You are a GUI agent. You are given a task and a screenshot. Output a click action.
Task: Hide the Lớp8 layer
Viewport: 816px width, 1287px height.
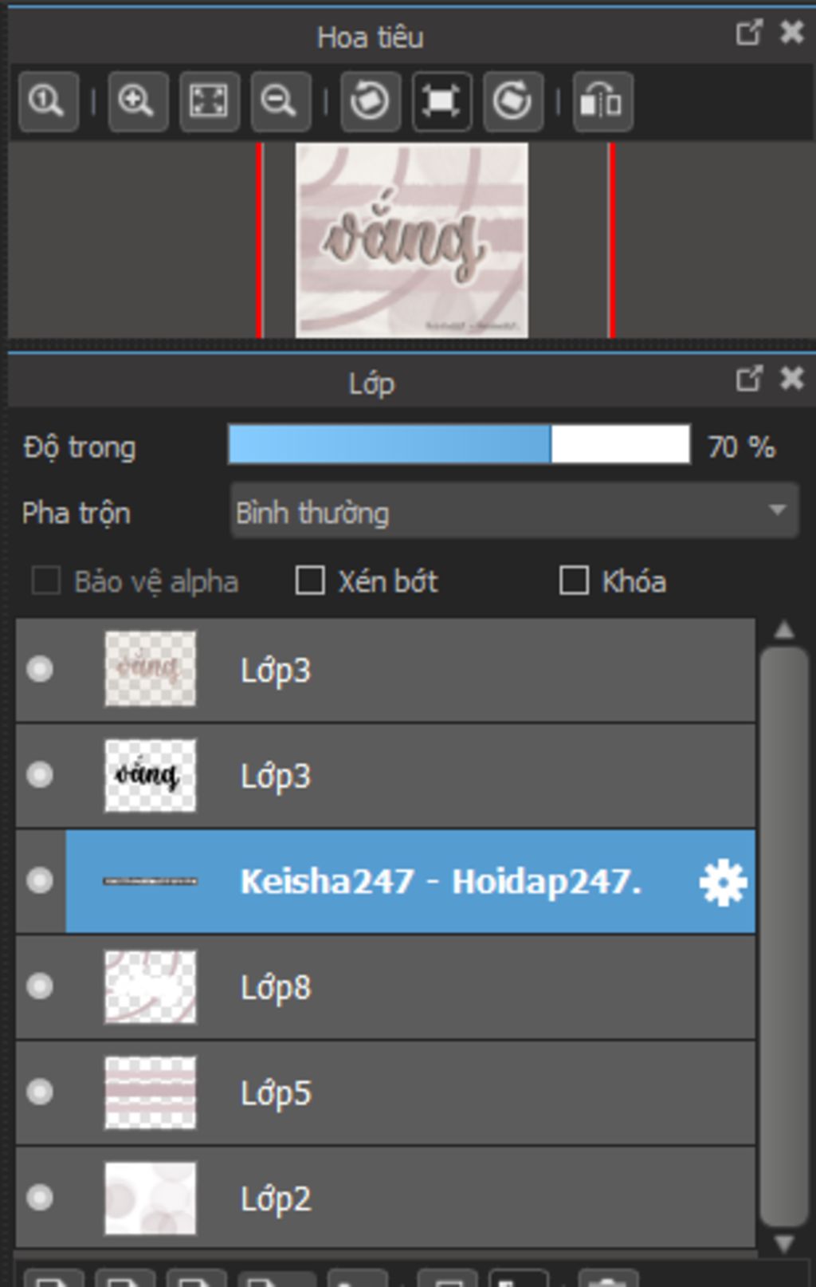click(40, 986)
